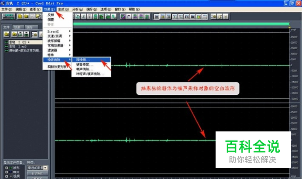302x179 pixels.
Task: Click the open file icon in files panel
Action: tap(7, 34)
